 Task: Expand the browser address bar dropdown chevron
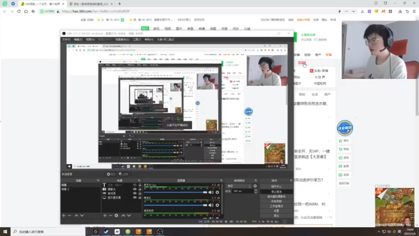[x=353, y=11]
